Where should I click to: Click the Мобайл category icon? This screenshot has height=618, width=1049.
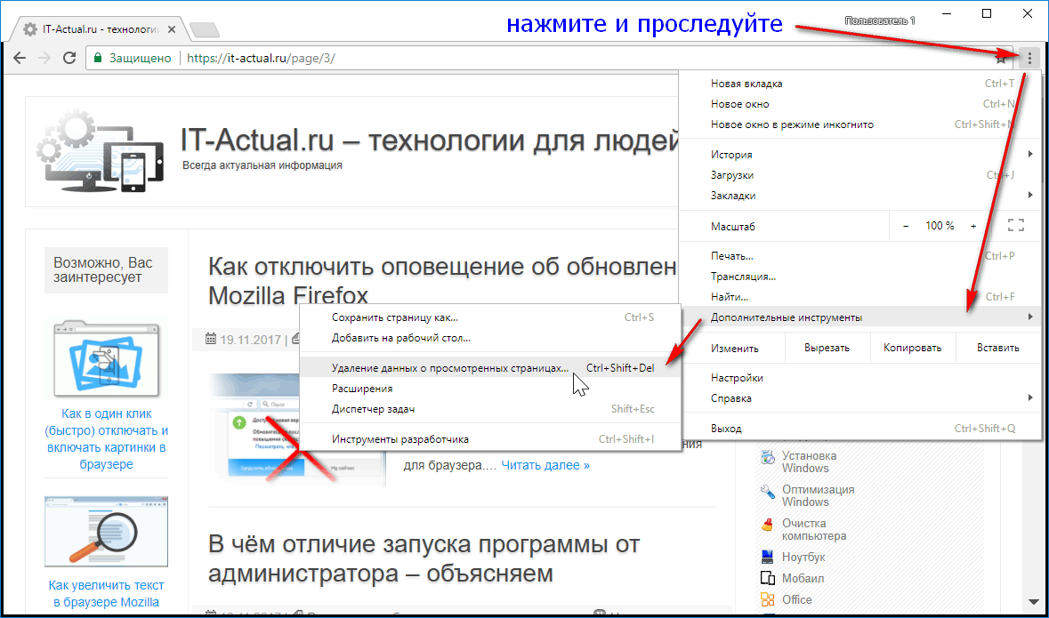[767, 578]
